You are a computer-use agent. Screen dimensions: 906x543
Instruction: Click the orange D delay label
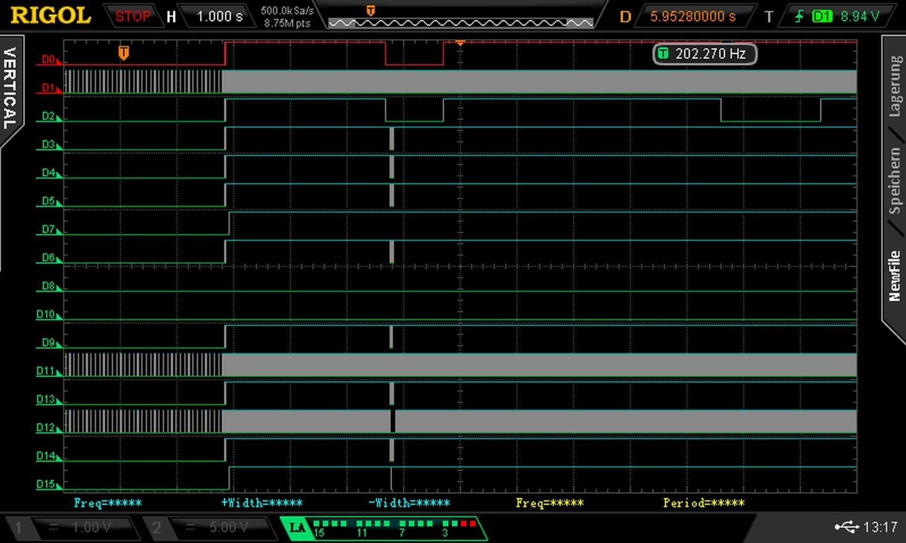click(x=625, y=17)
